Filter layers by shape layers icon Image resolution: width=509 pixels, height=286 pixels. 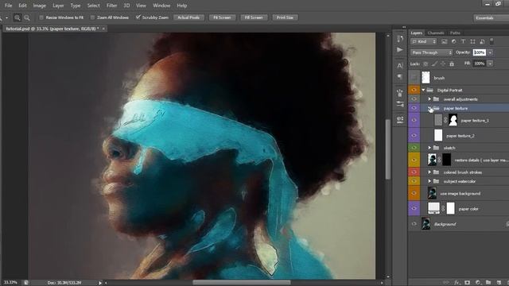(x=472, y=41)
